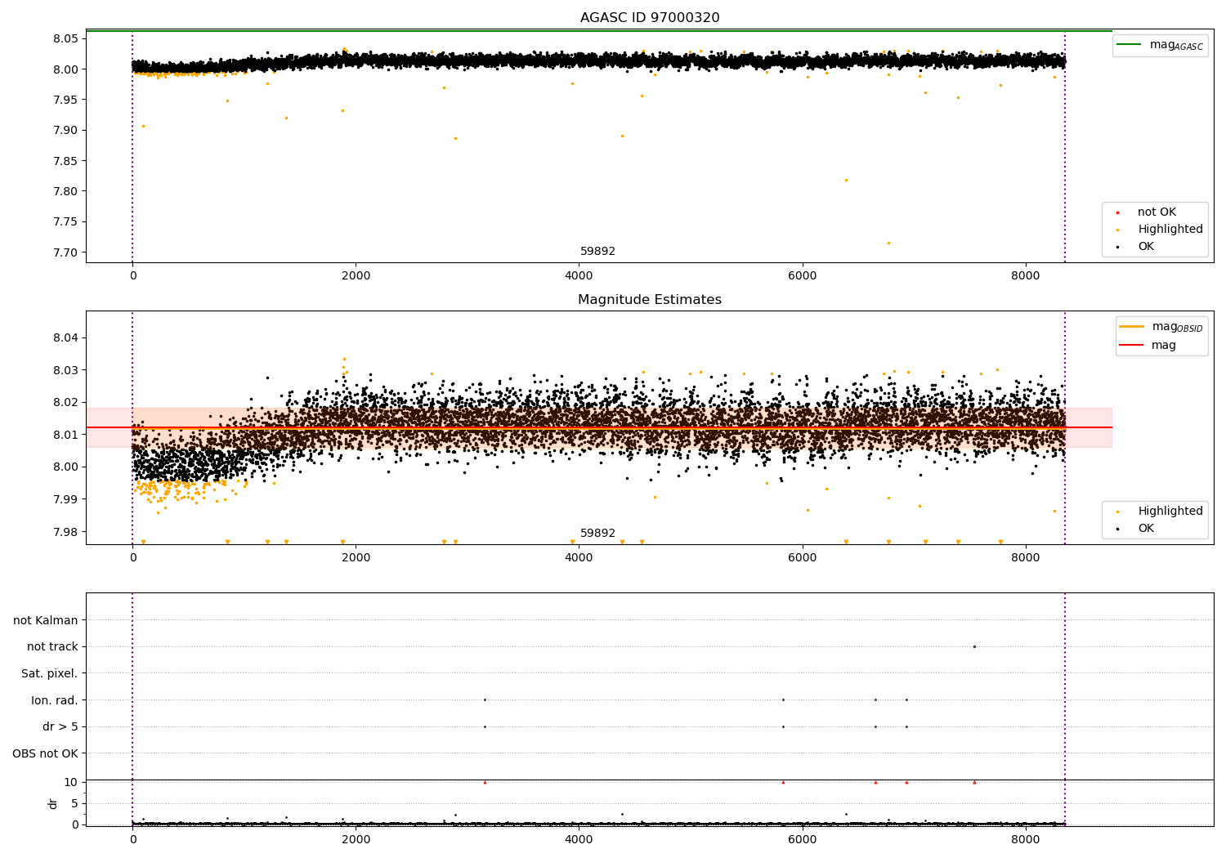
Task: Click the orange mag OBSID legend entry
Action: click(x=1162, y=327)
